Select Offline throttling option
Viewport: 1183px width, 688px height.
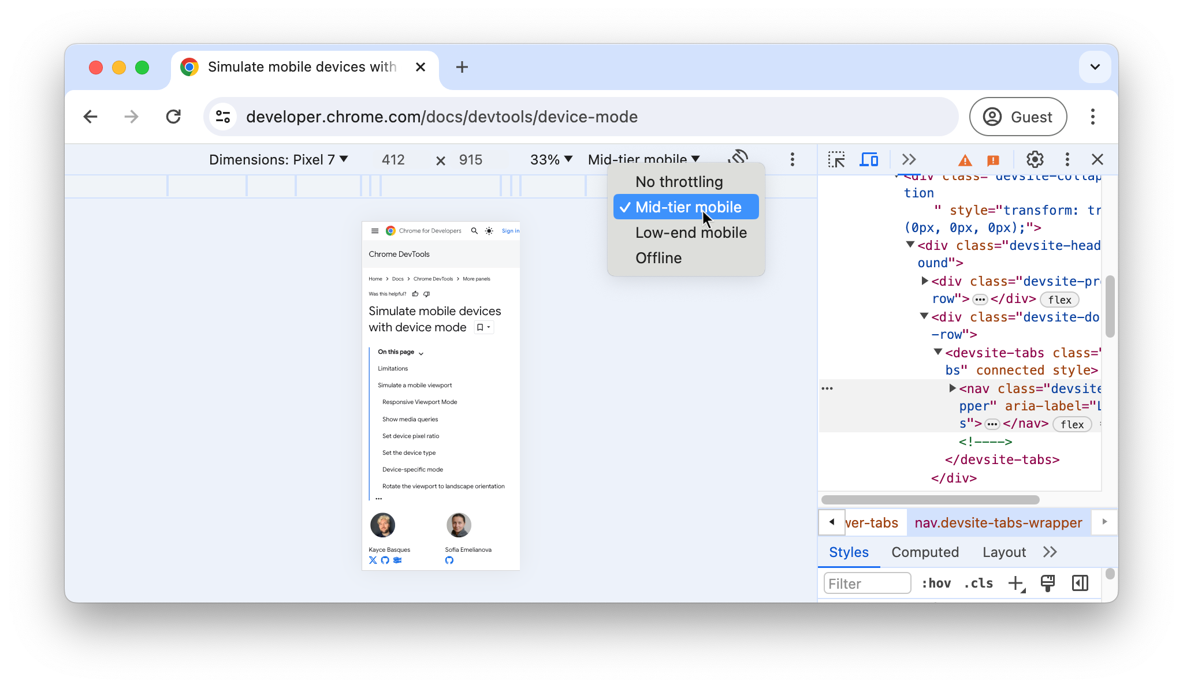pyautogui.click(x=659, y=257)
